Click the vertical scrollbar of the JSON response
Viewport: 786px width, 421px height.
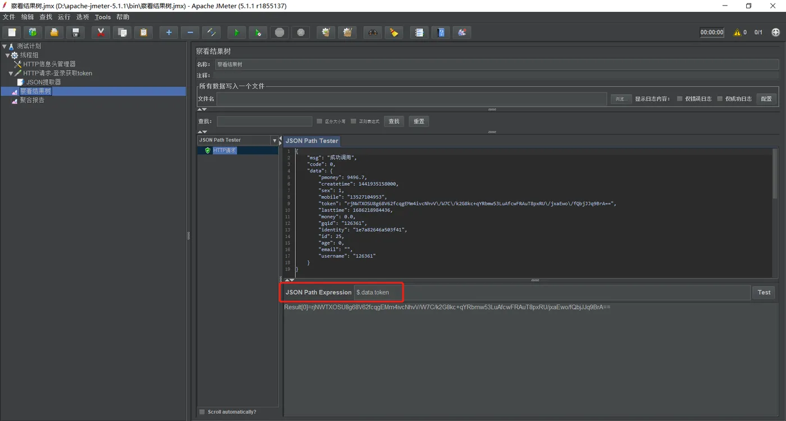click(775, 173)
